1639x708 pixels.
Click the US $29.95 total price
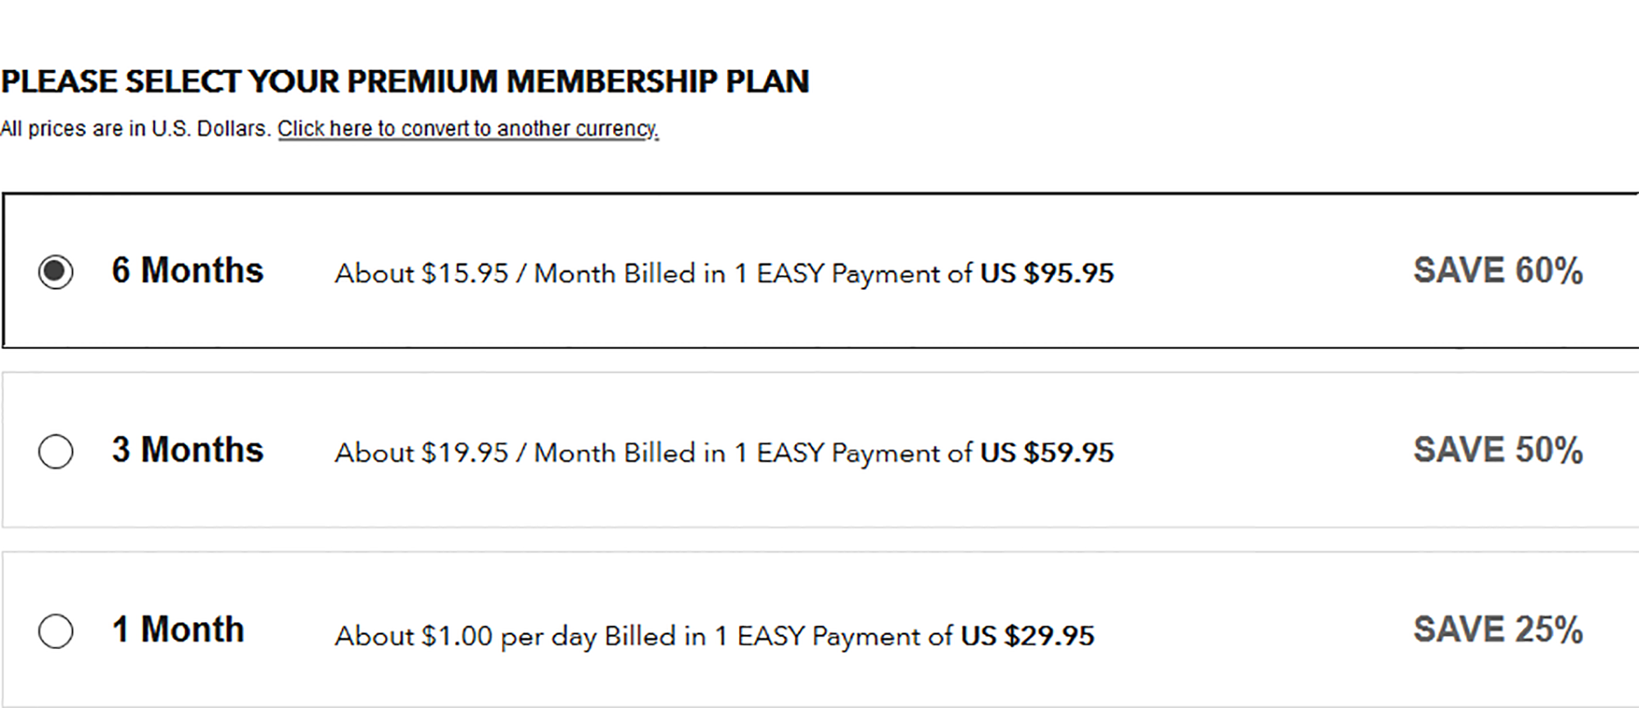tap(1028, 636)
